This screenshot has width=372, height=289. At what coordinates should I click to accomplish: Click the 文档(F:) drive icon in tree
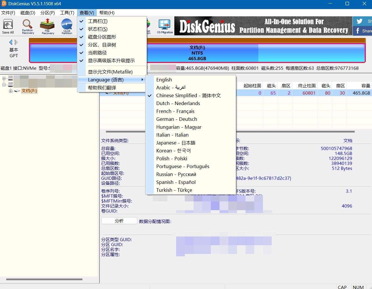tap(17, 91)
